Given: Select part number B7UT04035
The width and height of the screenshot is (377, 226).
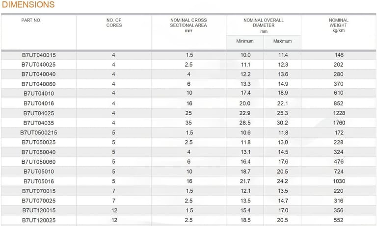Looking at the screenshot, I should point(38,123).
